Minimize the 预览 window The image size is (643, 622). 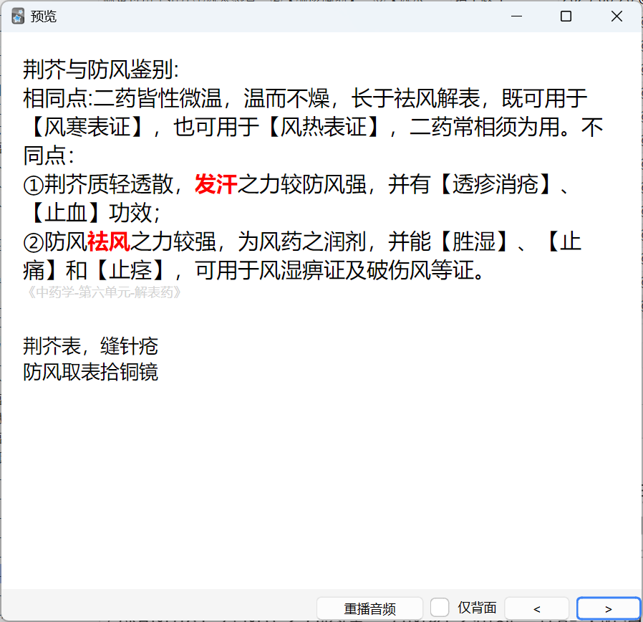[x=516, y=16]
